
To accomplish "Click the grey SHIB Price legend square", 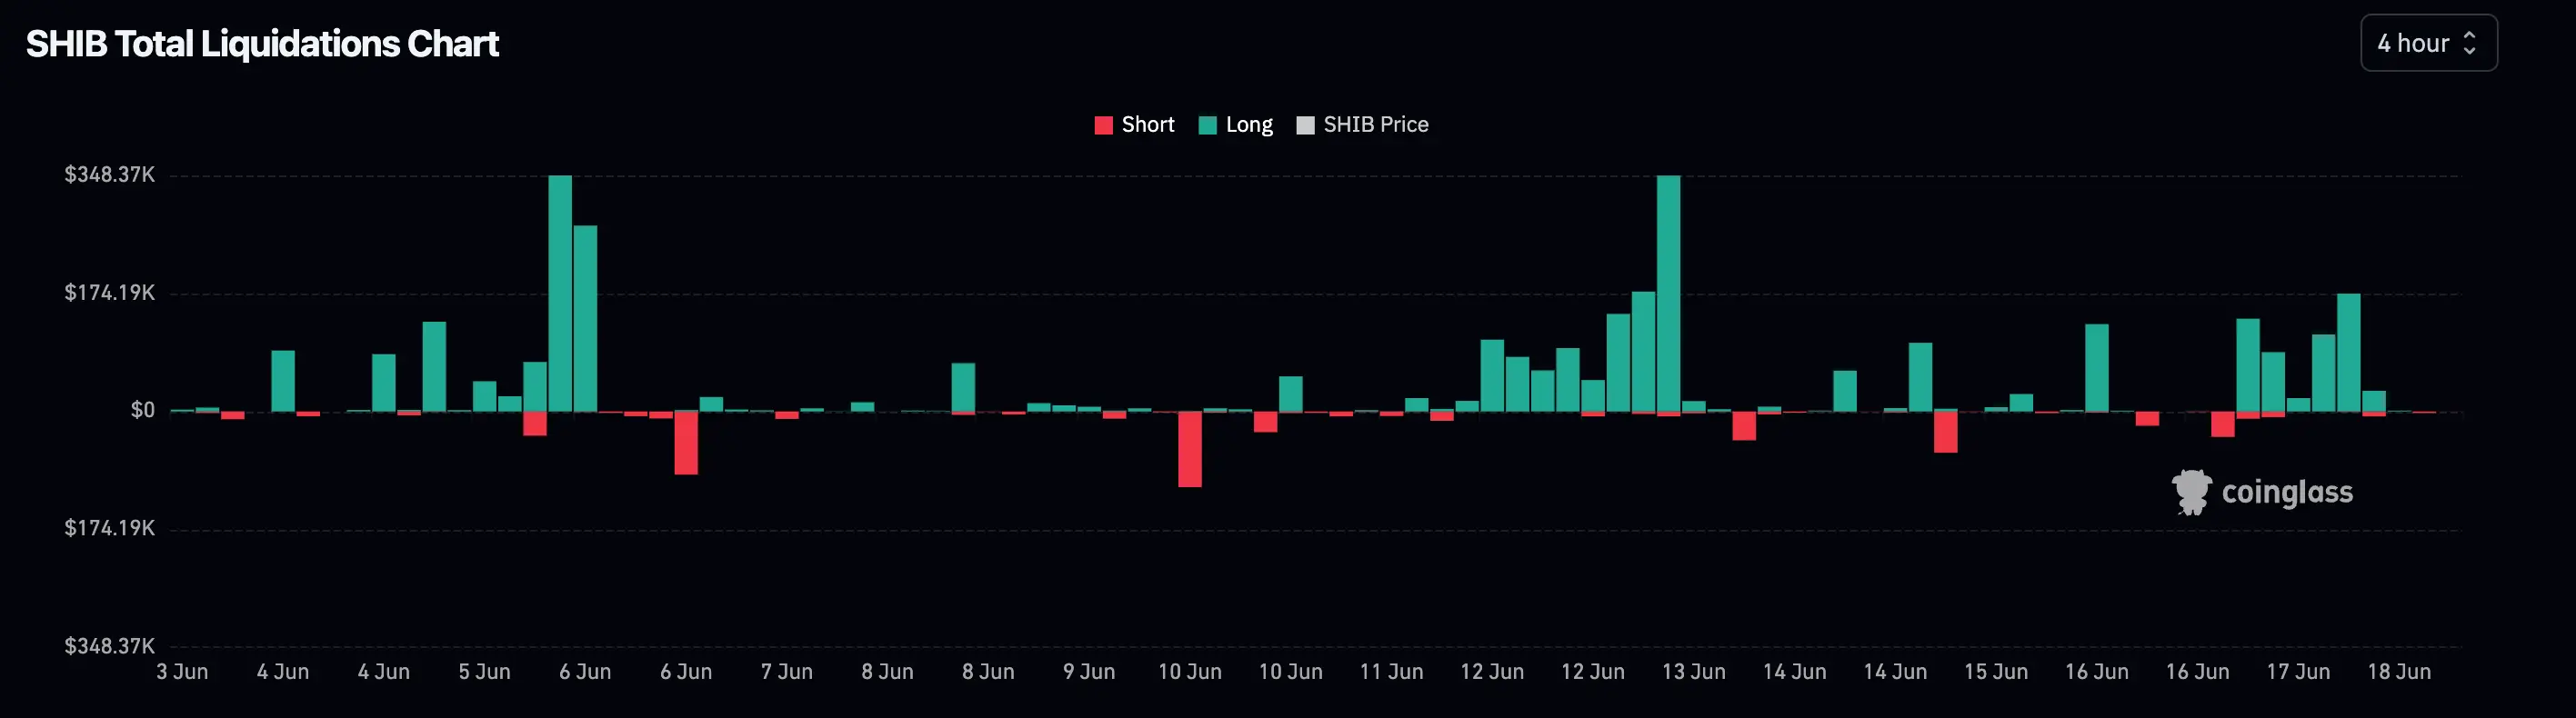I will point(1305,125).
